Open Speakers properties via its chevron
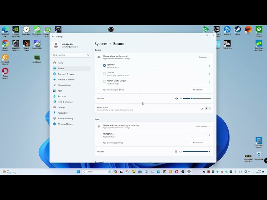 pyautogui.click(x=209, y=66)
